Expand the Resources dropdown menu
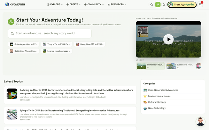209x130 pixels. coord(117,5)
